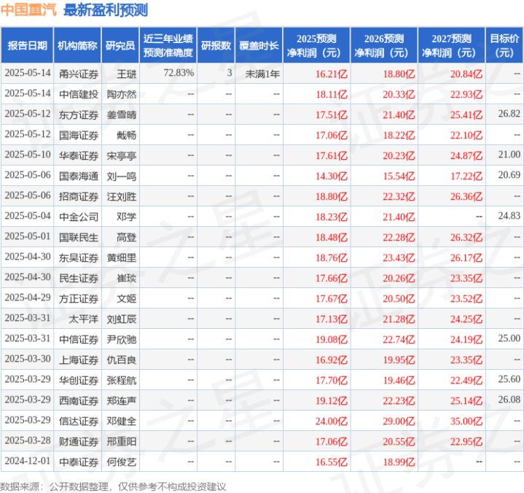
Task: Click 14.30亿 in 国泰海通 row
Action: (x=332, y=176)
